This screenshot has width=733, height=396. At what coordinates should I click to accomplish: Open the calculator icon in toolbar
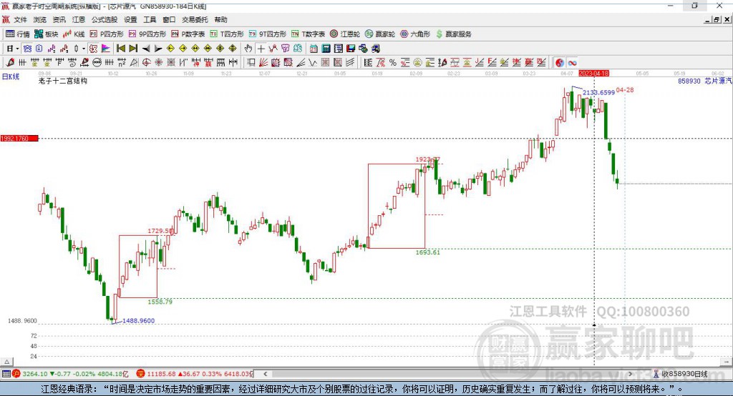pyautogui.click(x=326, y=49)
